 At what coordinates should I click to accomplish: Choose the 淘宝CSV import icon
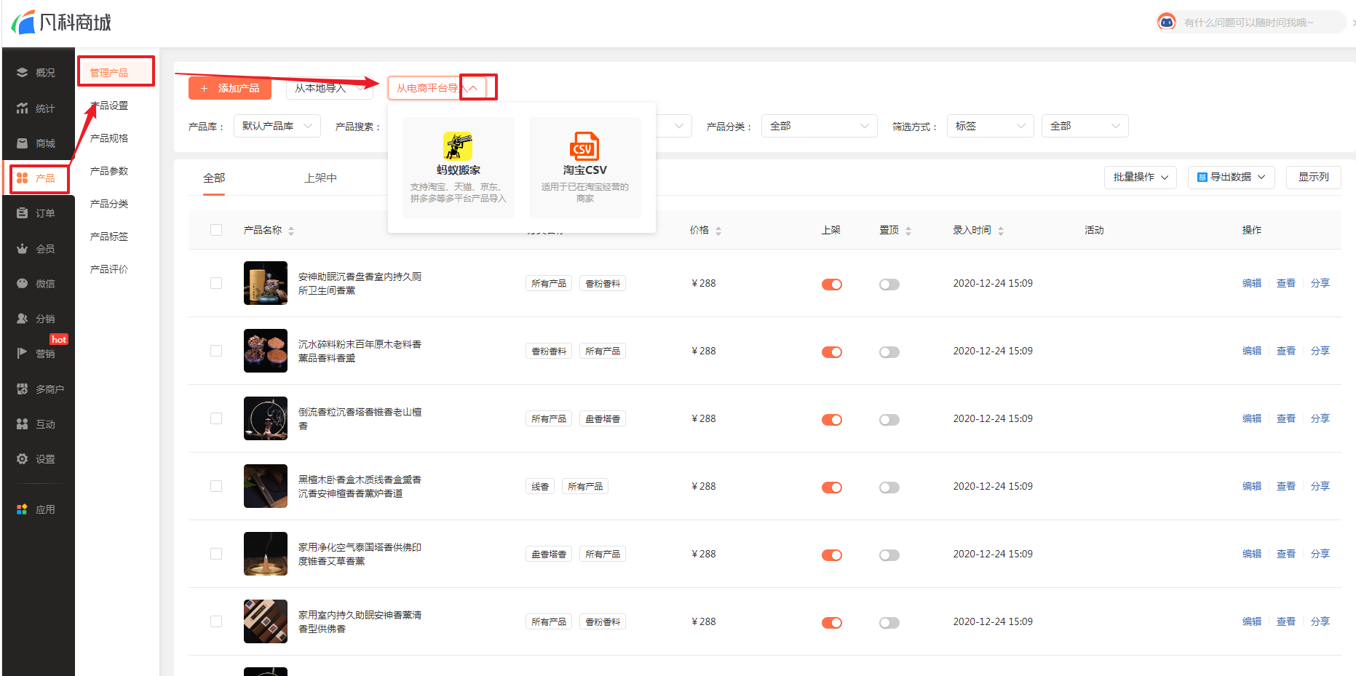[x=584, y=146]
